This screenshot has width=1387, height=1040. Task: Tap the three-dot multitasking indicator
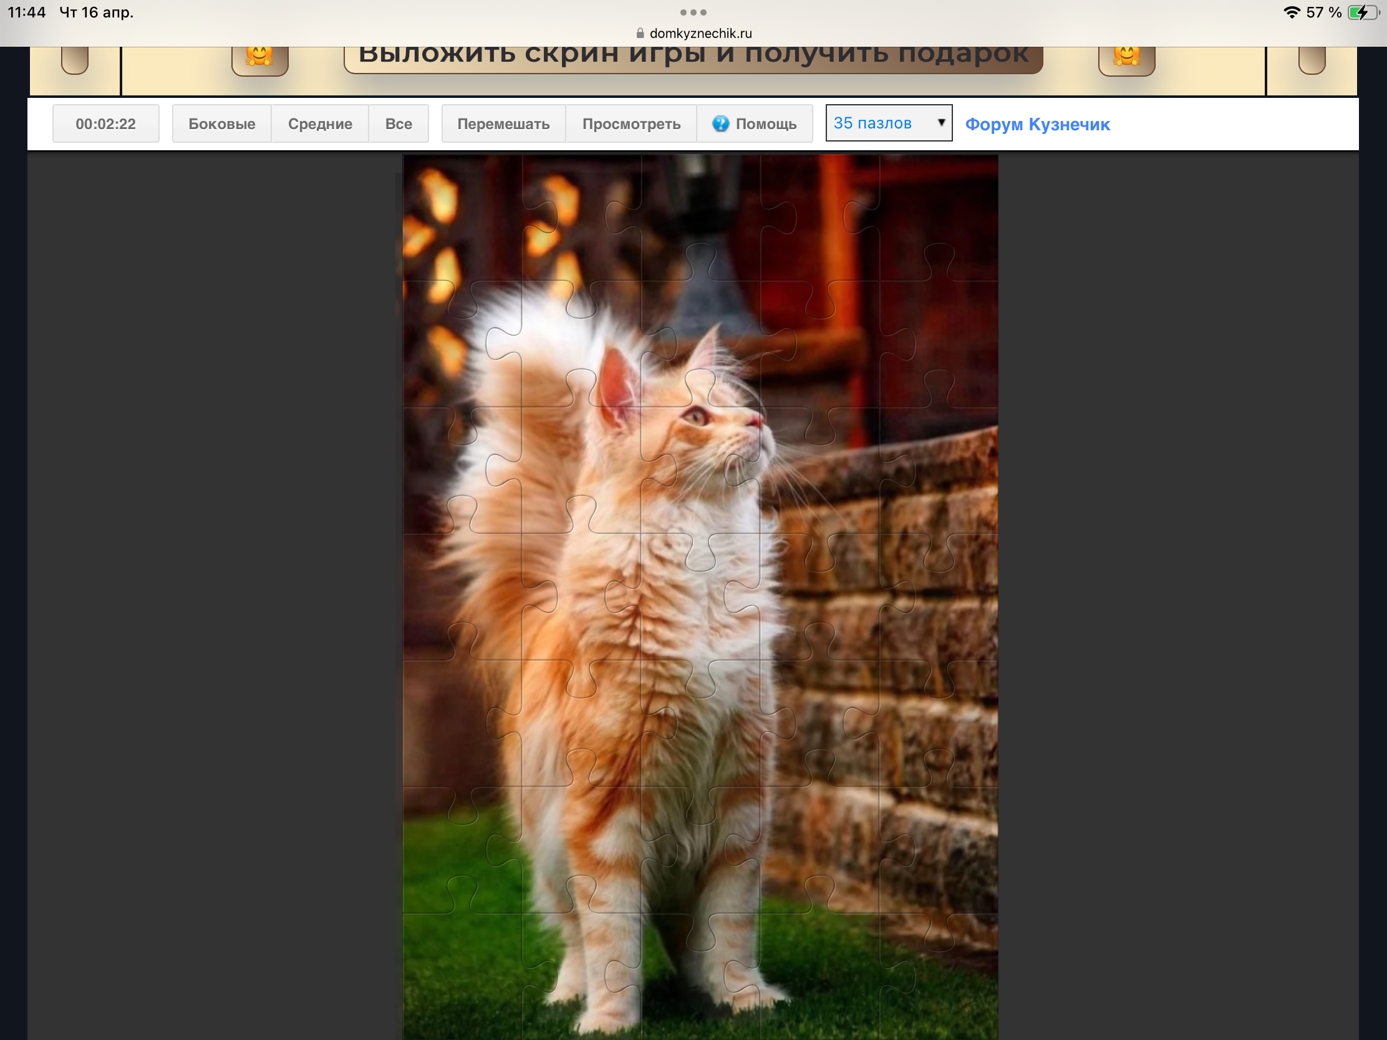click(x=693, y=12)
